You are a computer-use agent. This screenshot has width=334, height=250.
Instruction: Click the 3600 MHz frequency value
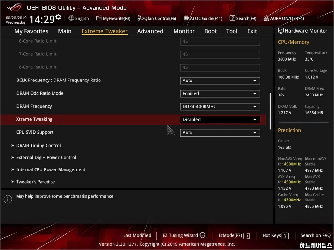click(x=286, y=59)
